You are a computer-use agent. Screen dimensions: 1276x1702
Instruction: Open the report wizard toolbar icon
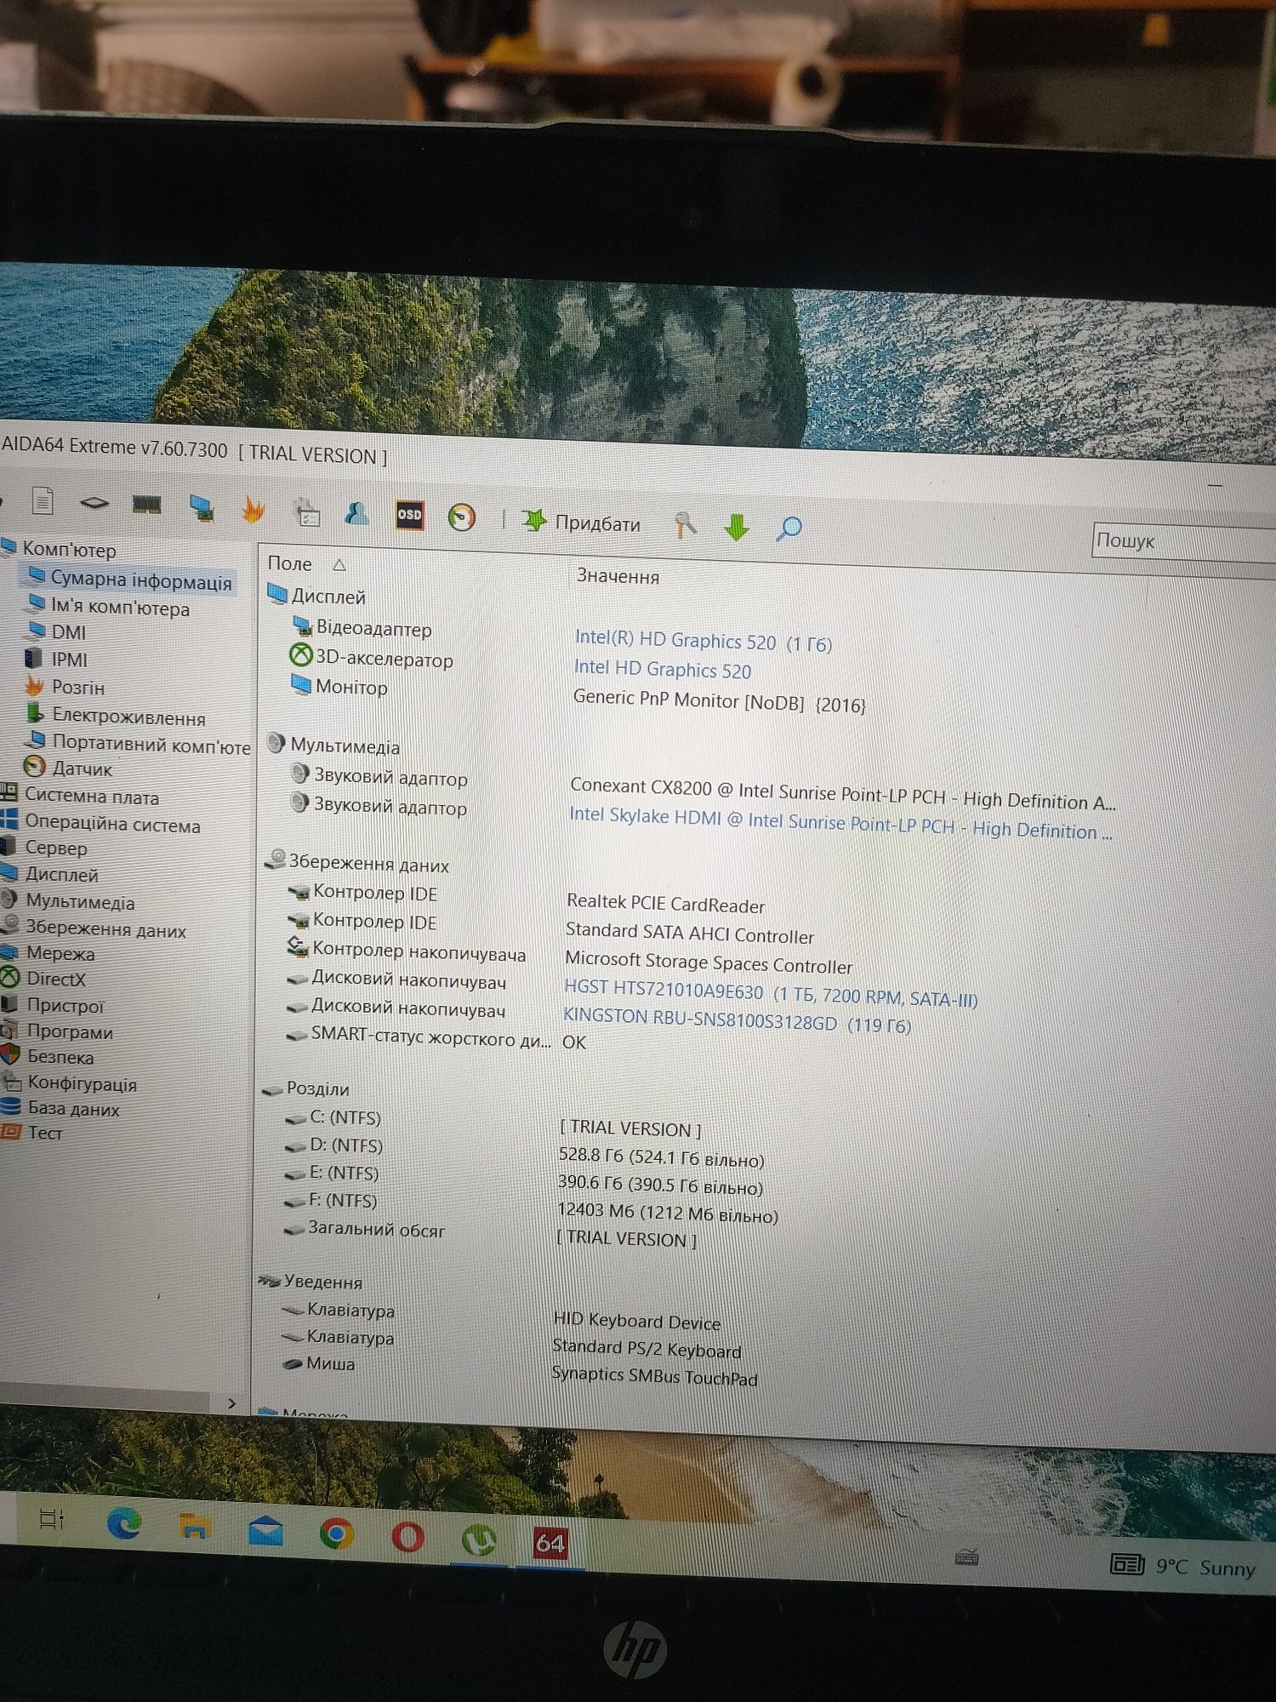pyautogui.click(x=307, y=513)
